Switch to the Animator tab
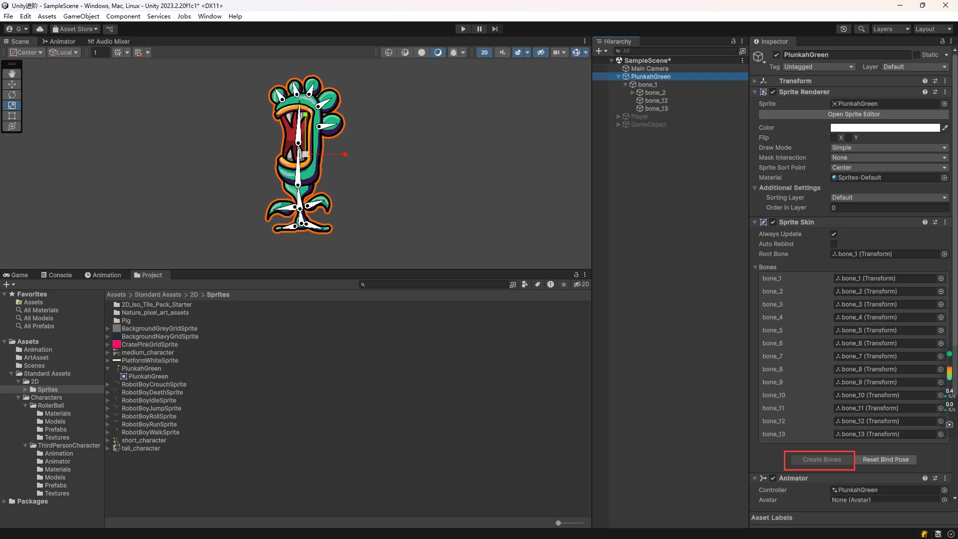The image size is (958, 539). point(59,41)
